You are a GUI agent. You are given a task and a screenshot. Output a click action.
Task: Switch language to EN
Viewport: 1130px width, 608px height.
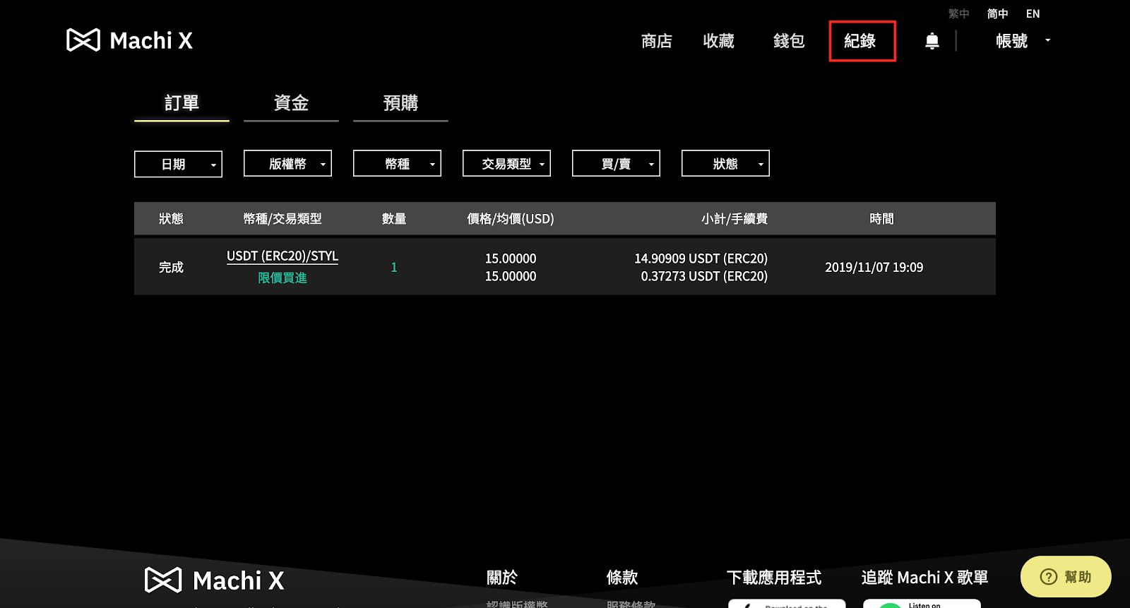1033,13
